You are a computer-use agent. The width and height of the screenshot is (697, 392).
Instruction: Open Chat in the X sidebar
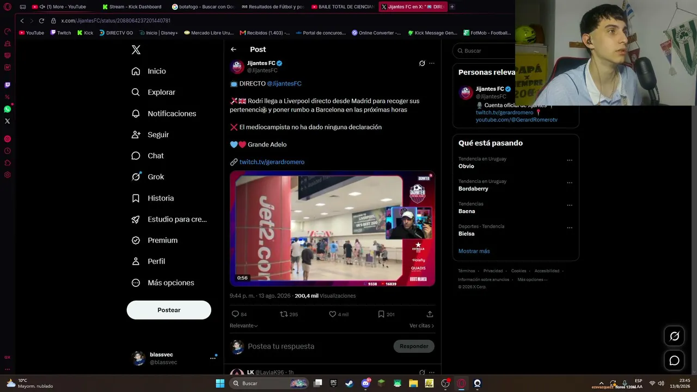(x=148, y=156)
